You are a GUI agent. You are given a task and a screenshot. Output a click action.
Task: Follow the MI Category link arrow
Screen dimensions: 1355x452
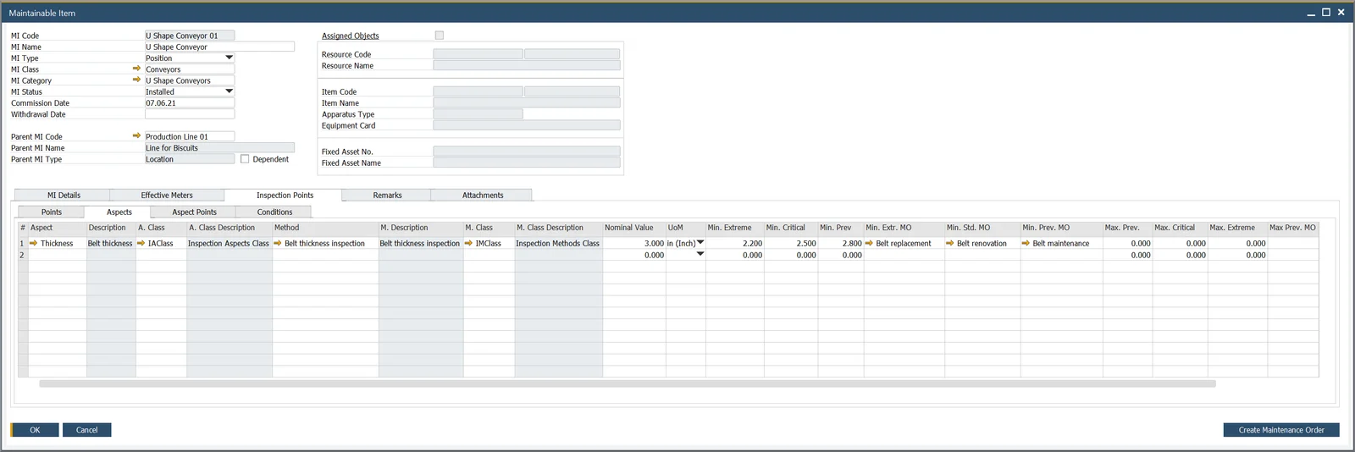pos(136,80)
